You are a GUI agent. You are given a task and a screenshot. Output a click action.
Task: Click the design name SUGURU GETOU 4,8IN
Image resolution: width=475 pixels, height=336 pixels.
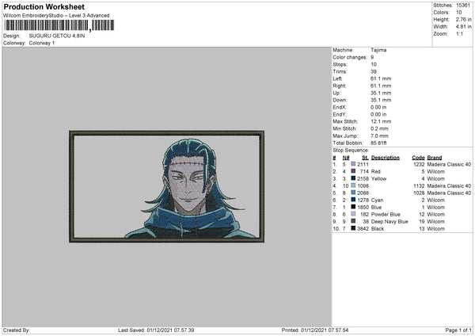click(x=57, y=36)
